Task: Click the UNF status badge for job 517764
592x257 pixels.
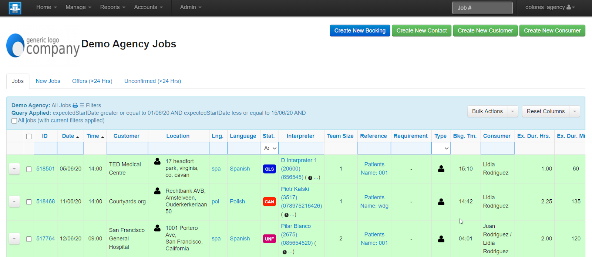Action: click(269, 239)
